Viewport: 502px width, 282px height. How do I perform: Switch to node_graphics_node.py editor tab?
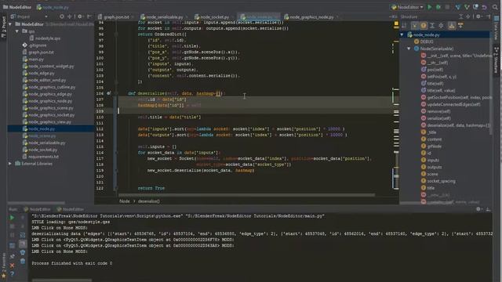point(311,17)
